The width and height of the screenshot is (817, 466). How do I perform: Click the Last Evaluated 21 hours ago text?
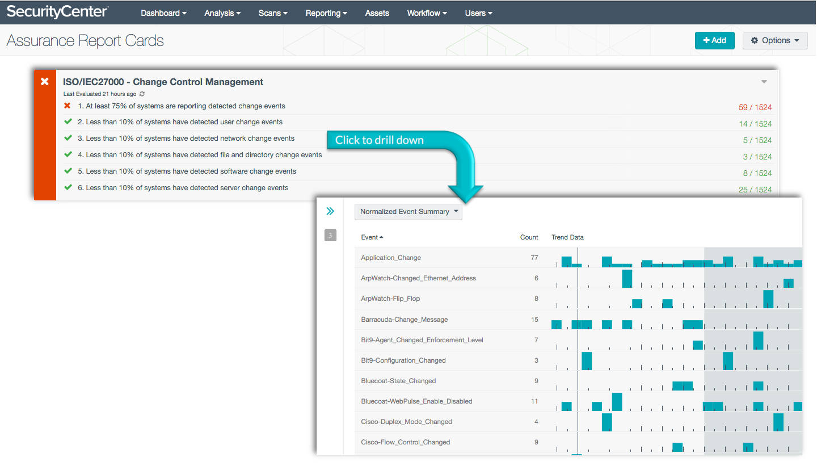[x=100, y=94]
